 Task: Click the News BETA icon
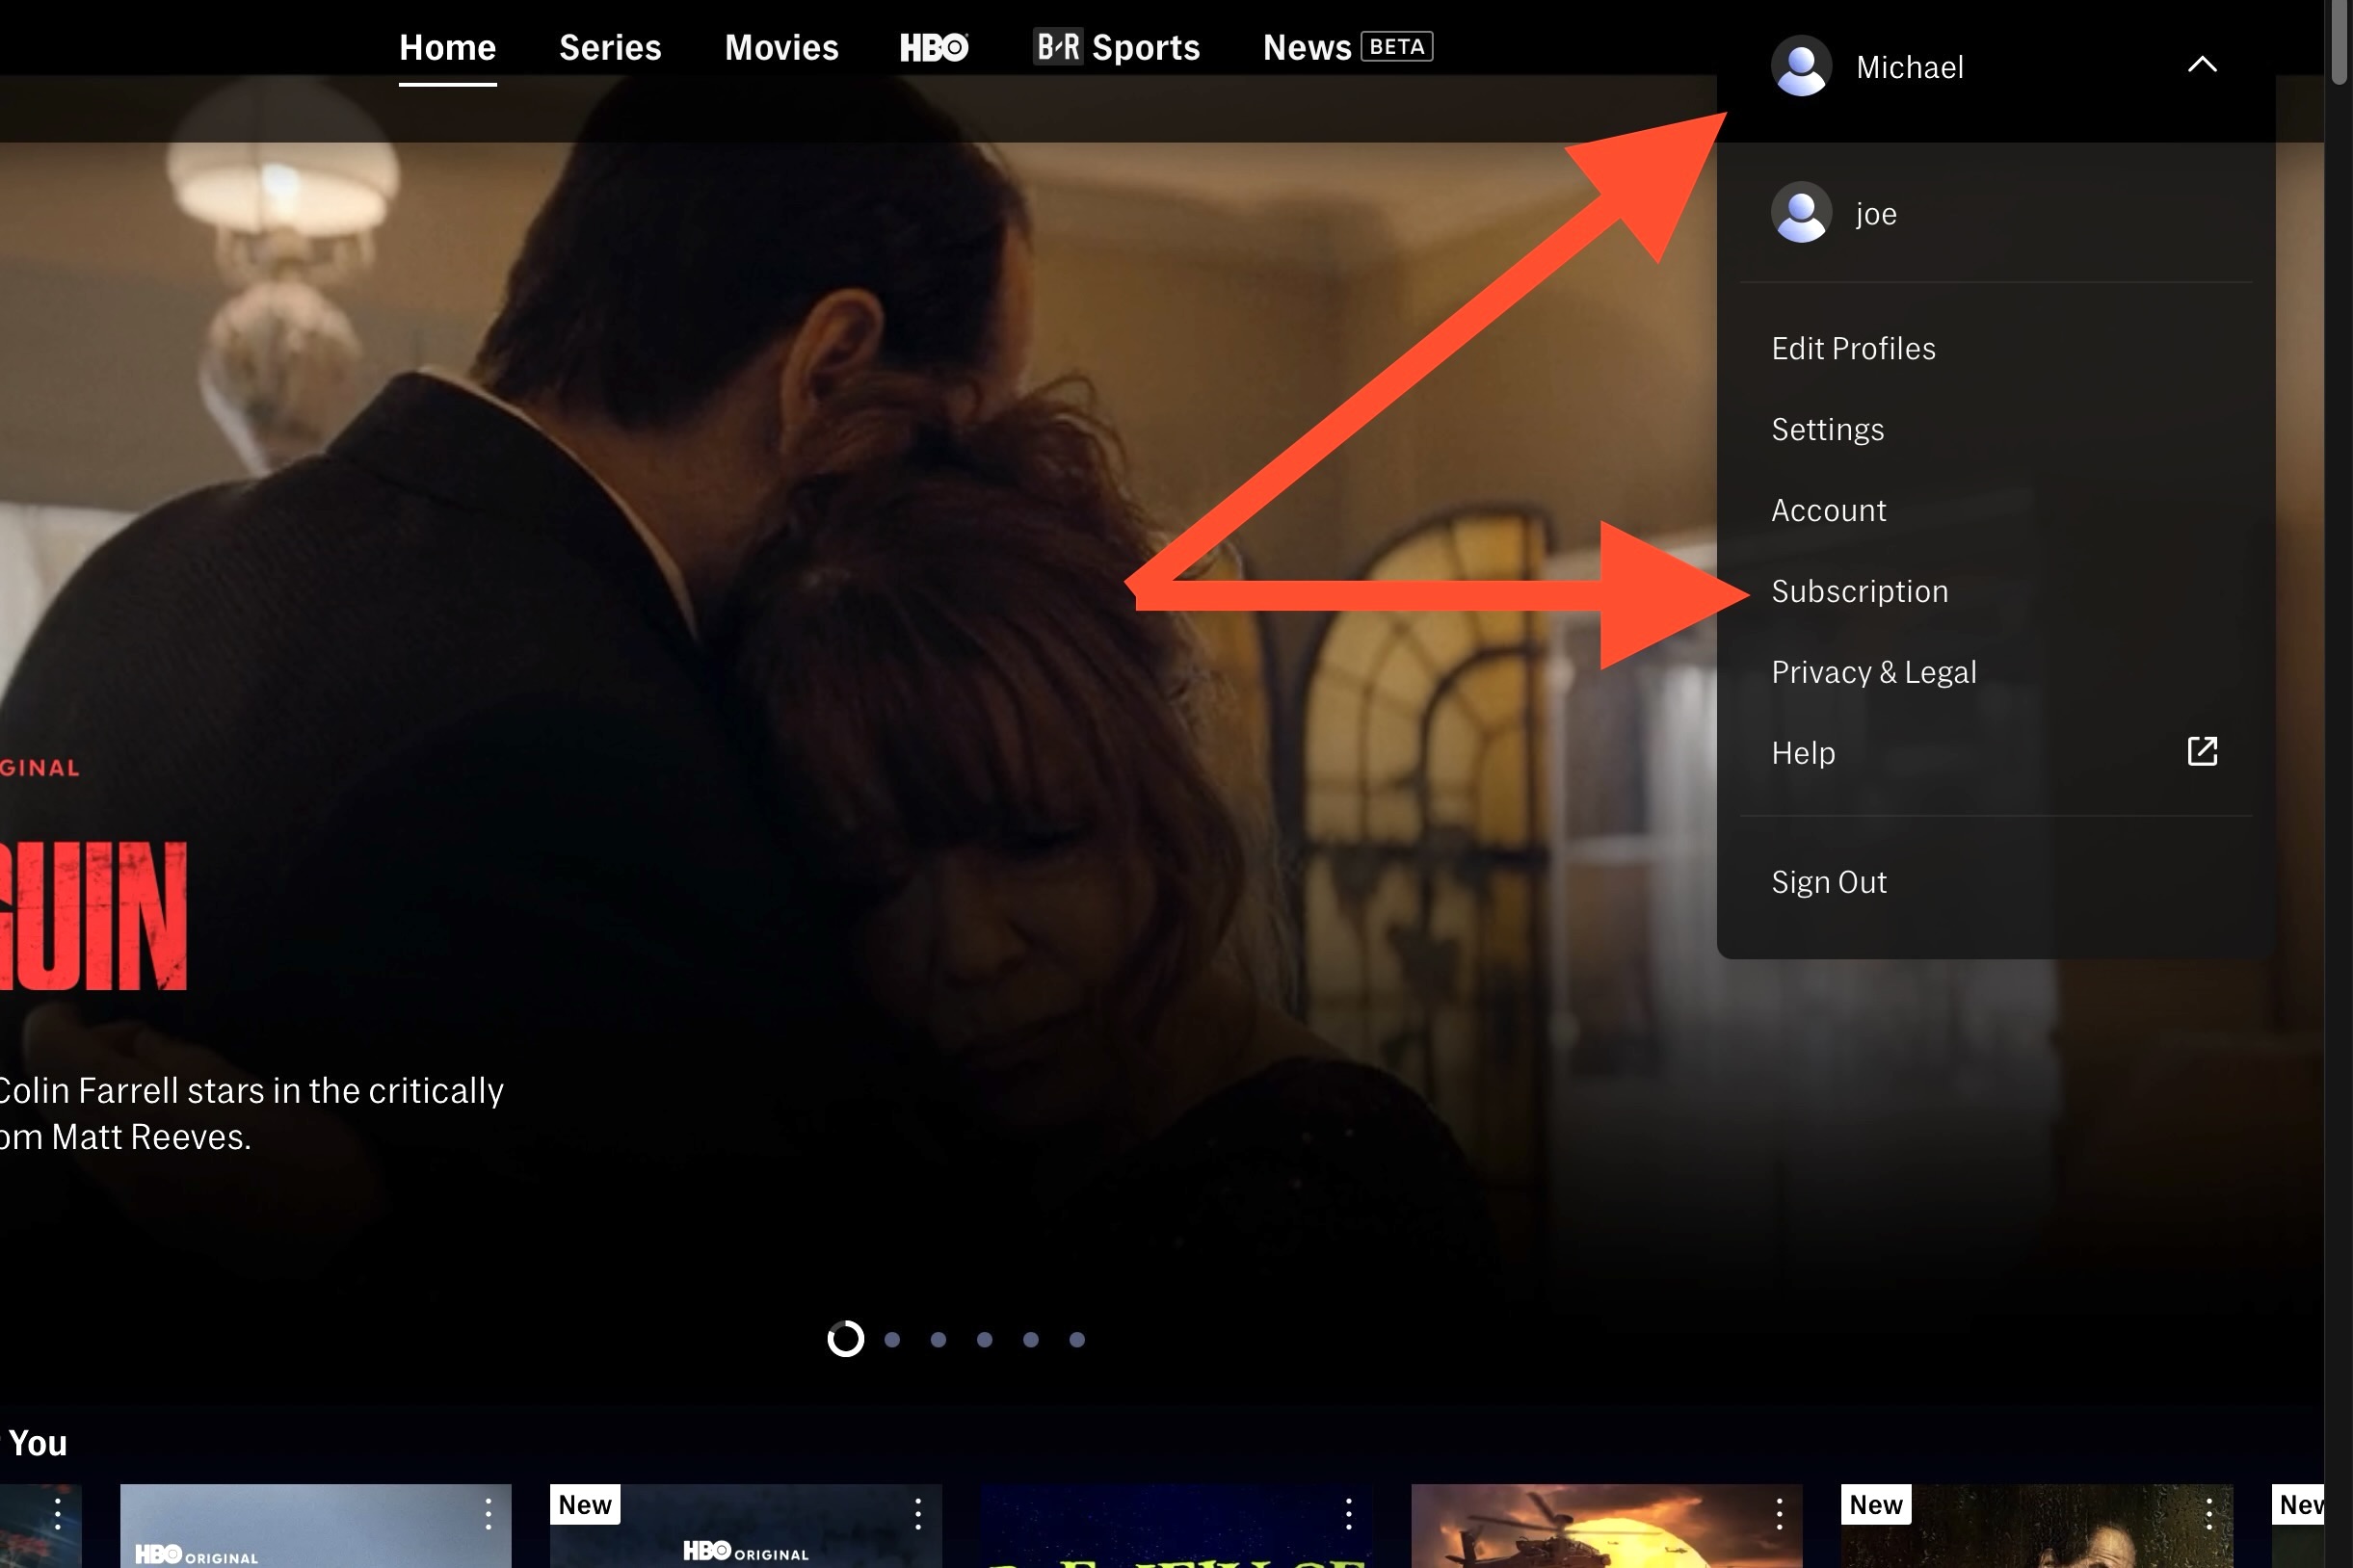pos(1346,47)
